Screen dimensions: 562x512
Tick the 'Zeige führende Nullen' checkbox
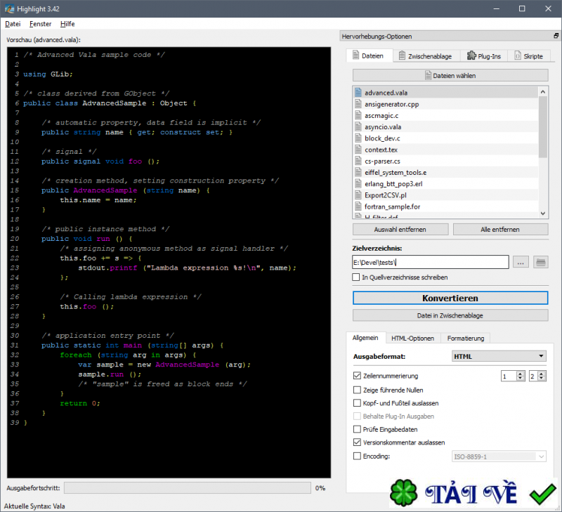pos(358,389)
